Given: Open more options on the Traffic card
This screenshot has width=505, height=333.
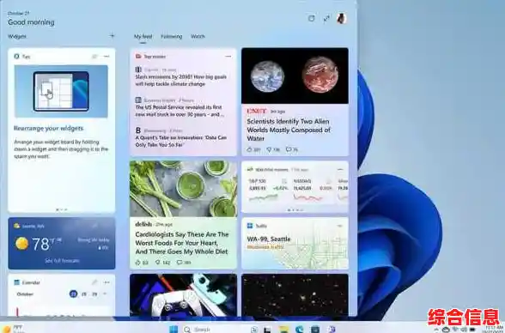Looking at the screenshot, I should pyautogui.click(x=340, y=226).
